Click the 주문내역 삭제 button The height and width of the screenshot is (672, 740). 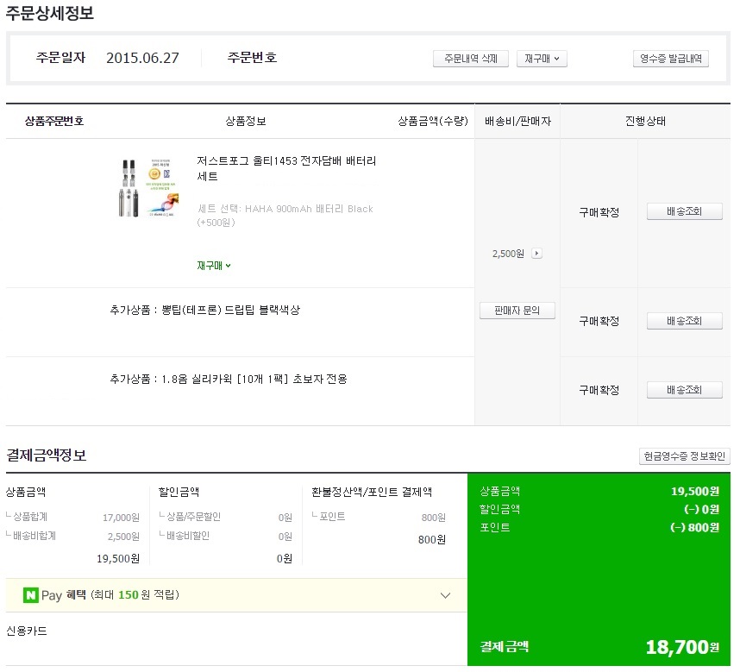[471, 59]
